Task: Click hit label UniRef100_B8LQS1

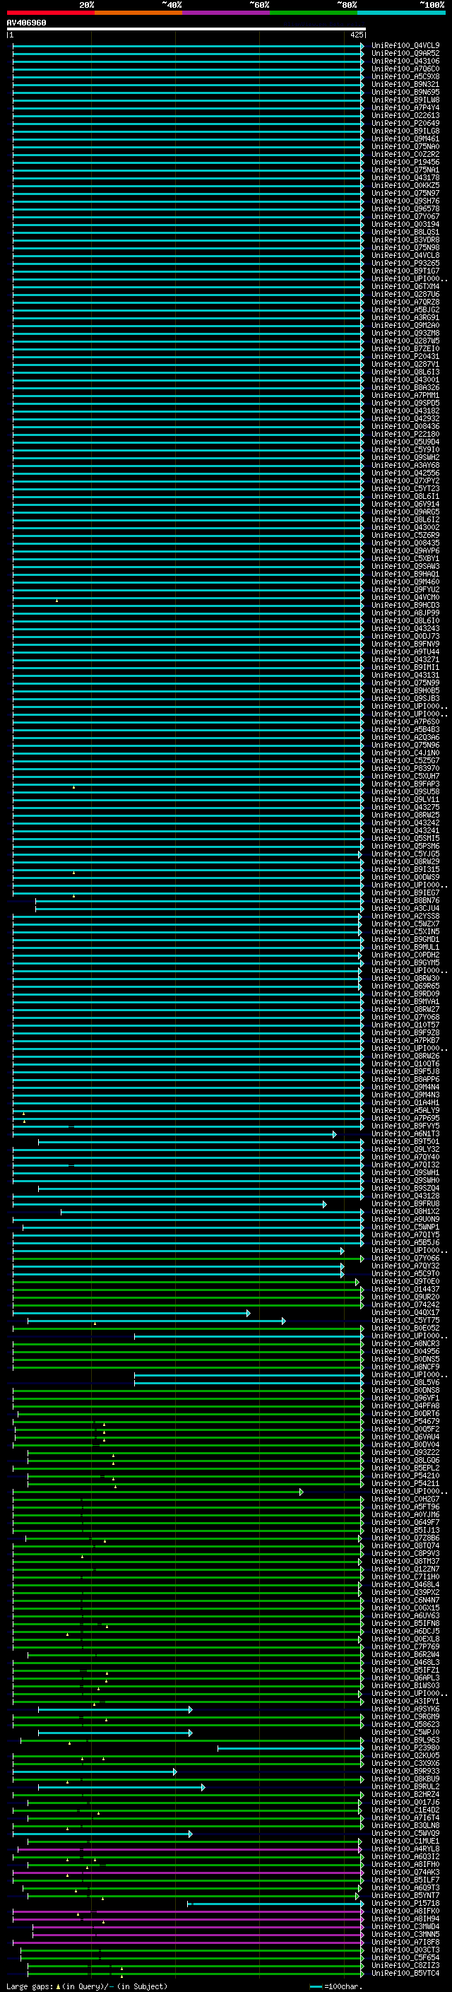Action: 405,232
